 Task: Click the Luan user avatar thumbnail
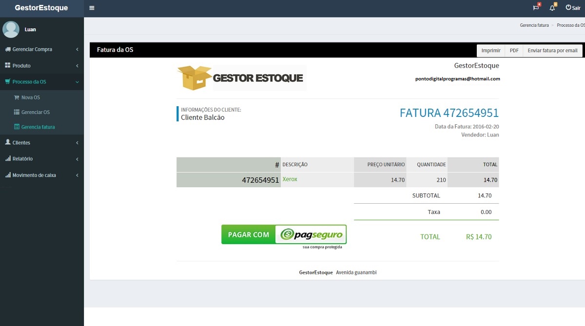pyautogui.click(x=11, y=29)
